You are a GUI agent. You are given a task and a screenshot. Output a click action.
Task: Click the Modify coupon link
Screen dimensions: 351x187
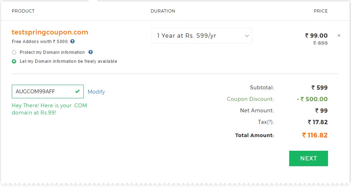(x=96, y=92)
